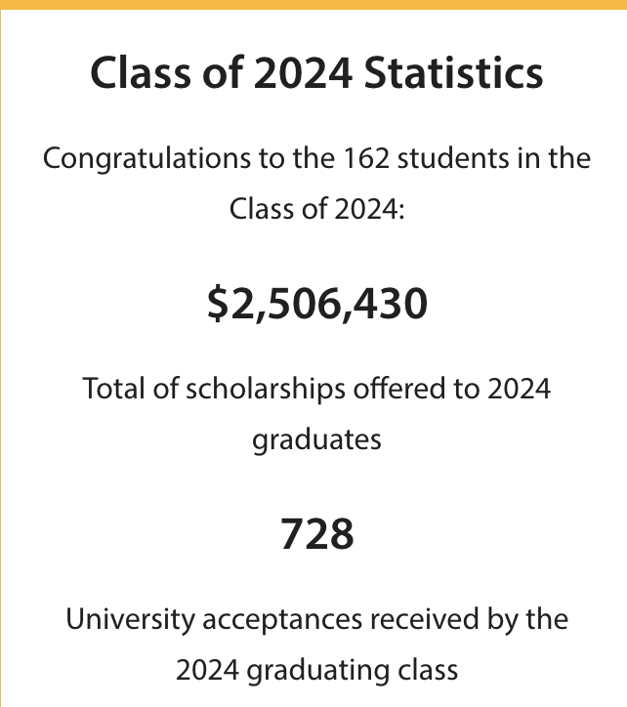Click the word "graduates" below the scholarship caption
Screen dimensions: 627x707
(316, 440)
